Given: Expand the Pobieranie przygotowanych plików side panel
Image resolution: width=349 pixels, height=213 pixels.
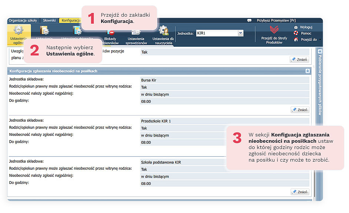Looking at the screenshot, I should pos(320,51).
